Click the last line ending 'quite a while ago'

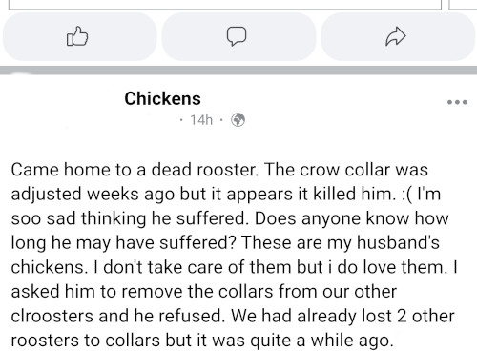(x=202, y=341)
